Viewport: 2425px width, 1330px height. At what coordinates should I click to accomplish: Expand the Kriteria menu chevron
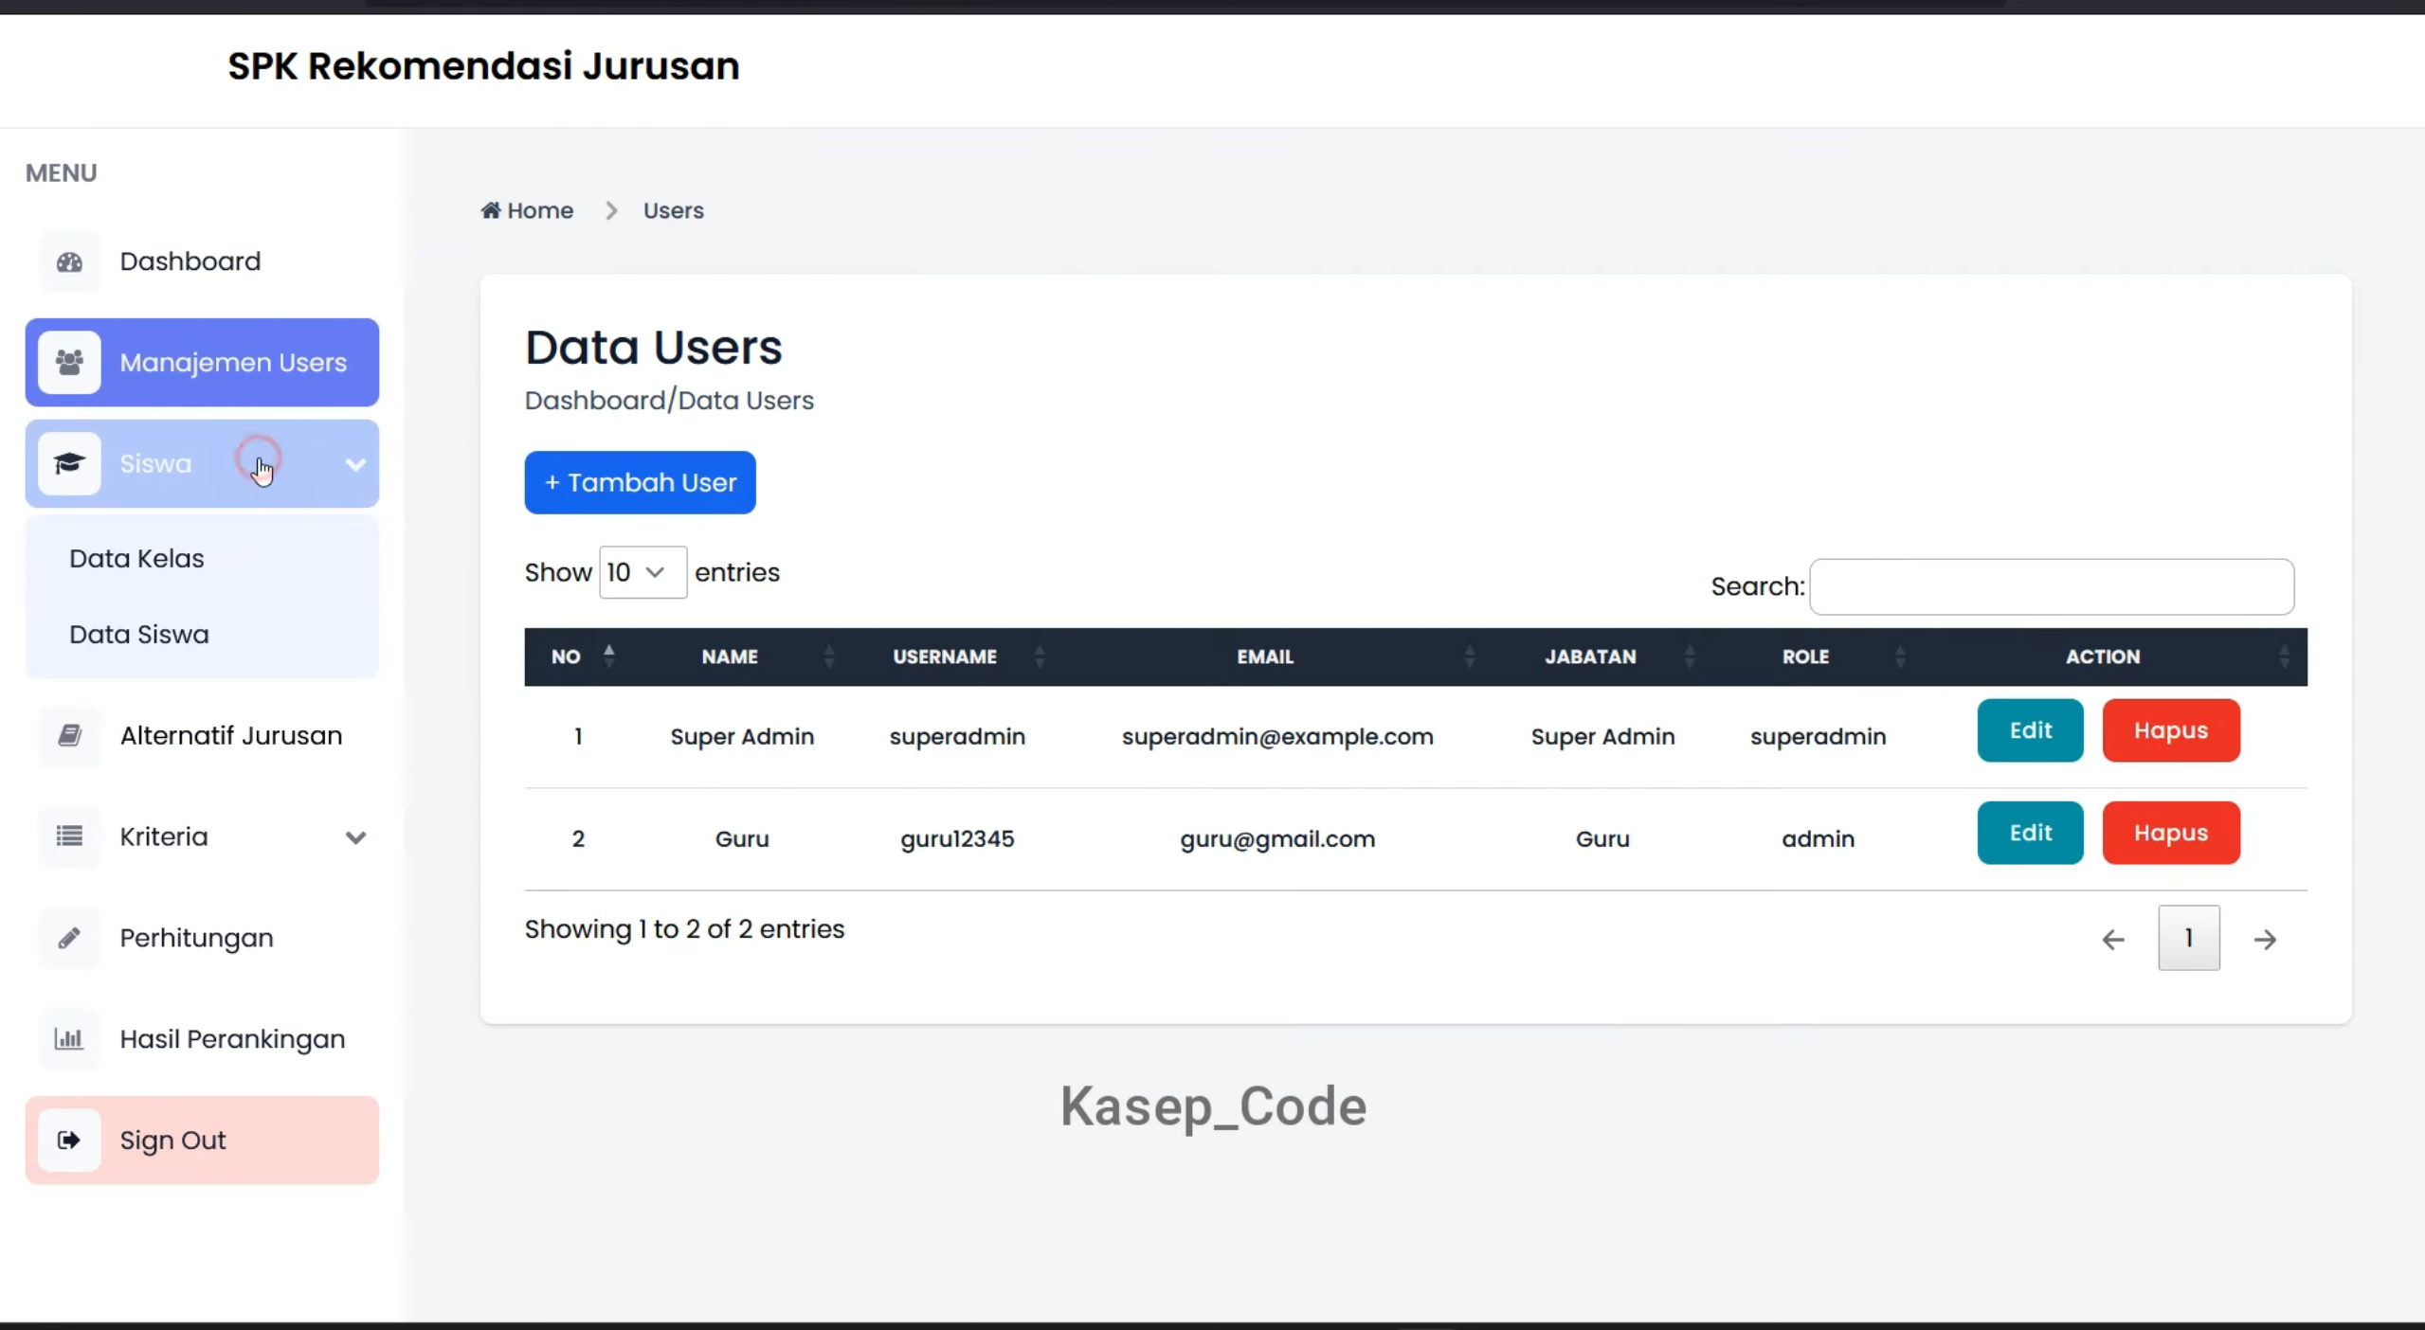355,837
